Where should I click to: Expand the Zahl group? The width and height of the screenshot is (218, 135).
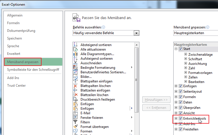pos(186,68)
